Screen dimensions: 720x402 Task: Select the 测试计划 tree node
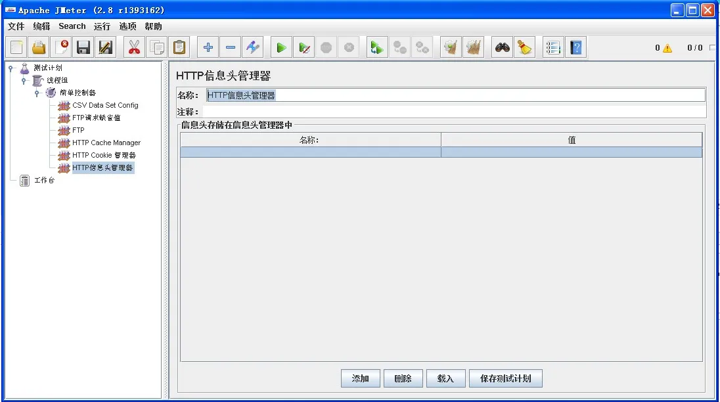point(48,68)
